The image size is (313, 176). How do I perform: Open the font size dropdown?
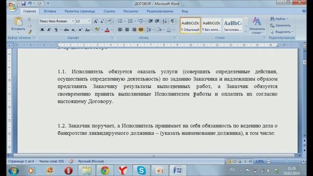[x=89, y=21]
